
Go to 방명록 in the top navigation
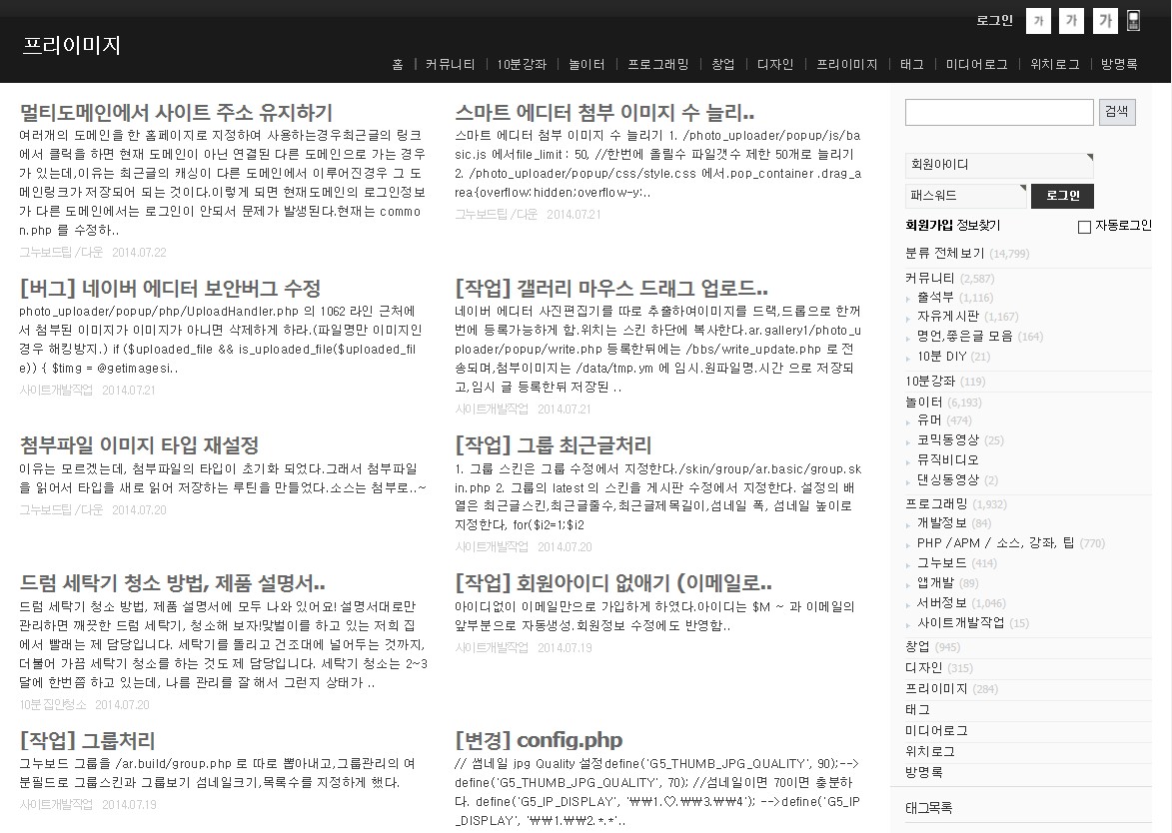[1119, 64]
